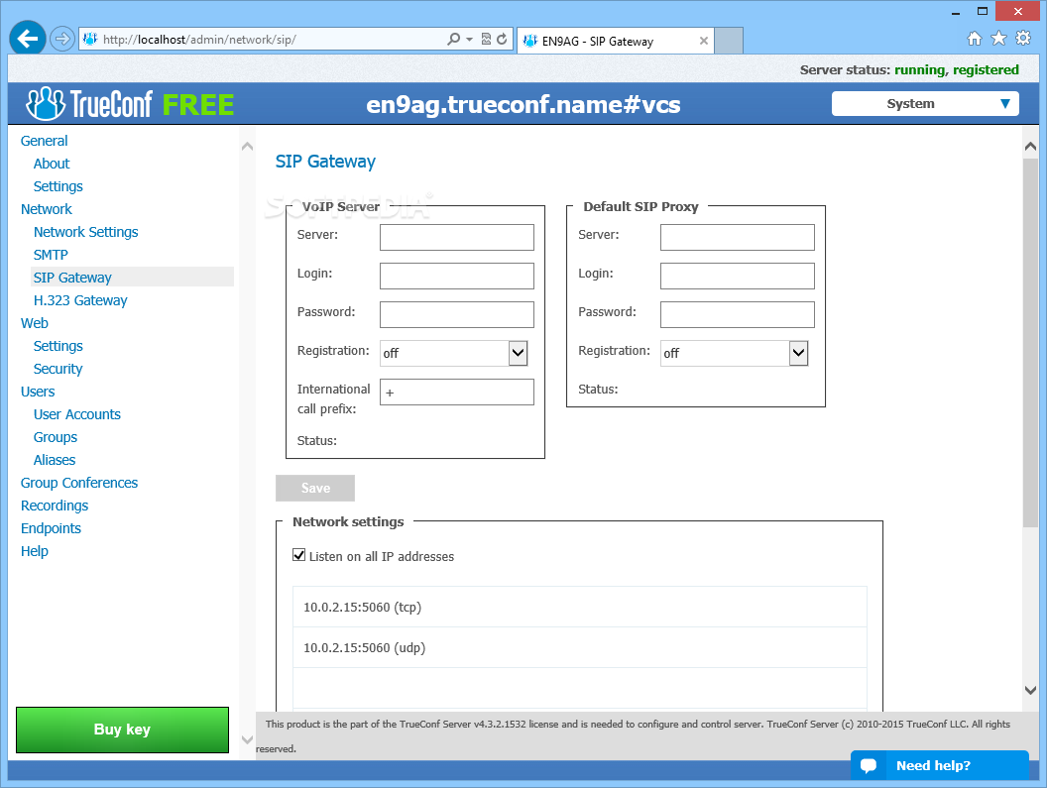The width and height of the screenshot is (1047, 788).
Task: Click sidebar scroll down arrow
Action: tap(247, 739)
